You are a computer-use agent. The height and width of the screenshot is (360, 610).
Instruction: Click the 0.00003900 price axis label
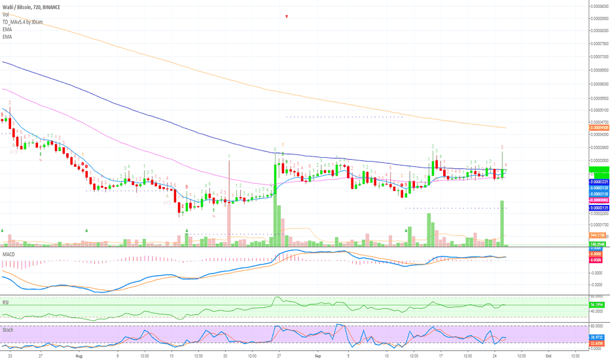(600, 147)
